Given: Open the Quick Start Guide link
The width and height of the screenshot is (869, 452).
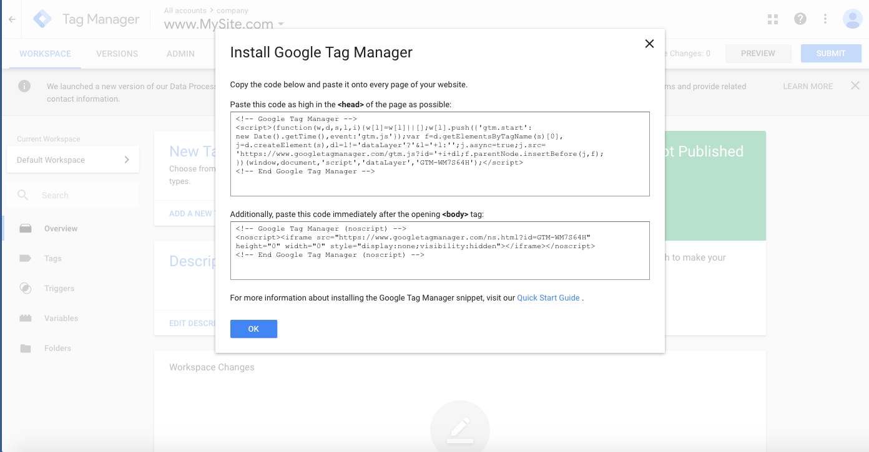Looking at the screenshot, I should click(548, 298).
